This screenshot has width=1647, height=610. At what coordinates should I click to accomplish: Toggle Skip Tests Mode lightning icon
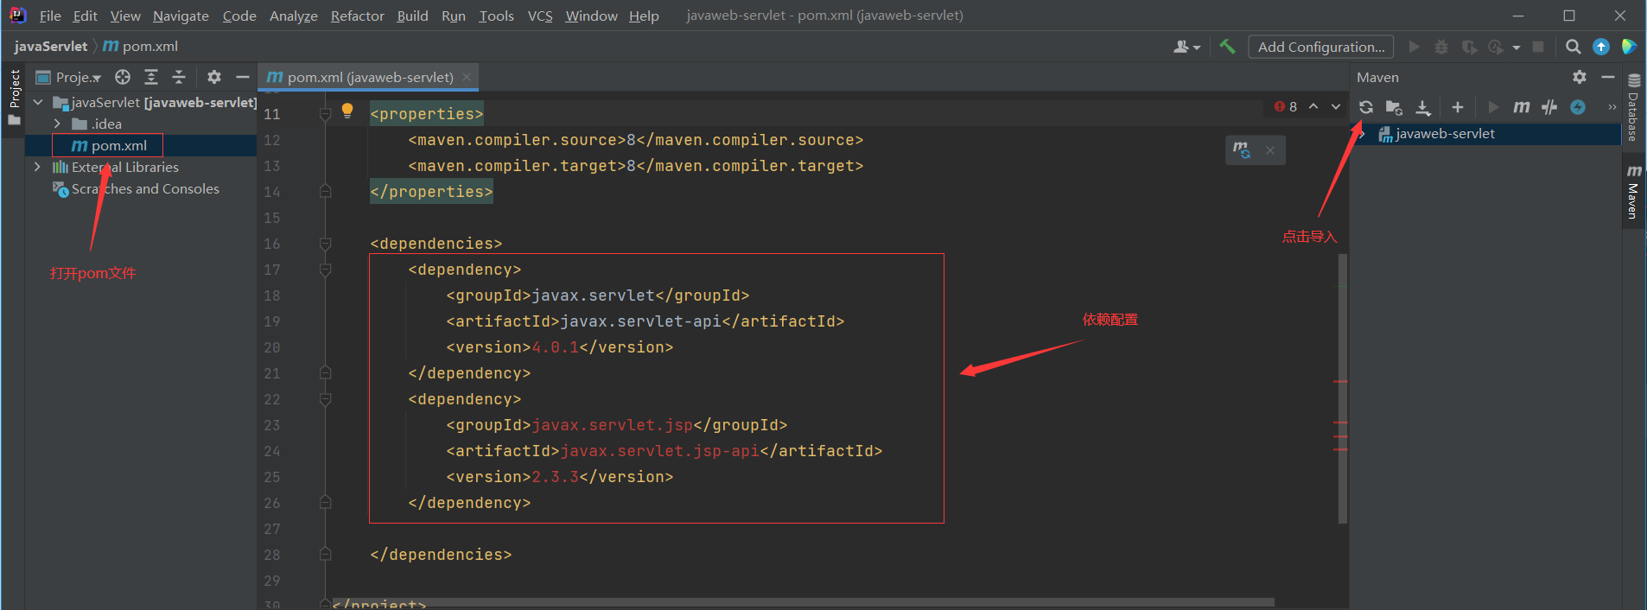point(1578,107)
